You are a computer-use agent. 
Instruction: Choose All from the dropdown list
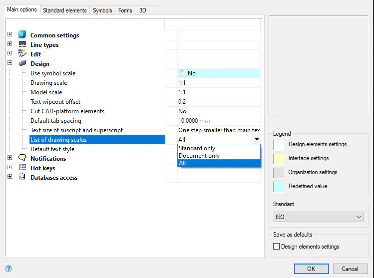coord(219,163)
